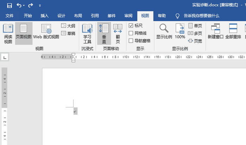The width and height of the screenshot is (246, 145).
Task: Undo the last action
Action: pyautogui.click(x=19, y=6)
